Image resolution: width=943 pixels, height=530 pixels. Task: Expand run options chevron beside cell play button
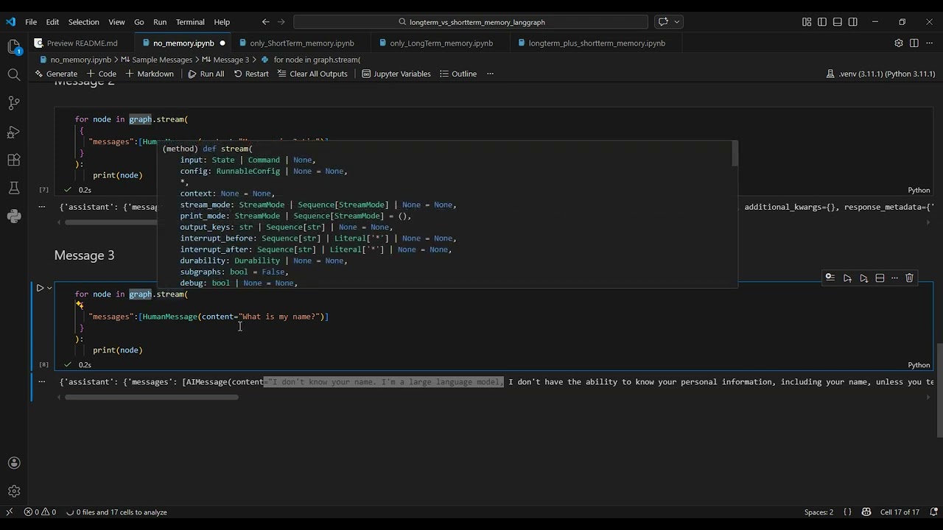[49, 288]
